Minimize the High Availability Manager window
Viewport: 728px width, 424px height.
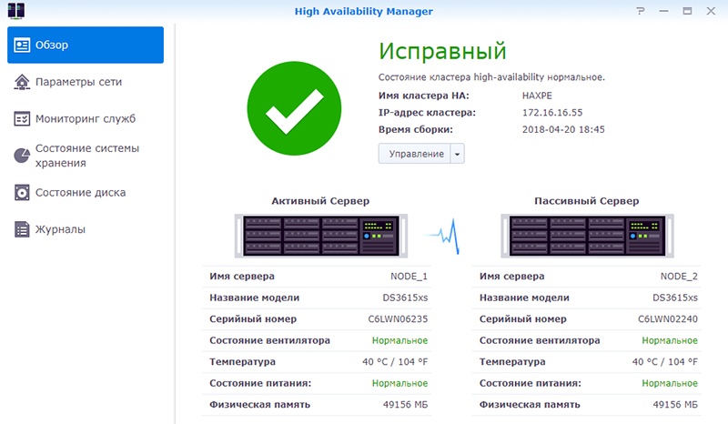tap(664, 11)
